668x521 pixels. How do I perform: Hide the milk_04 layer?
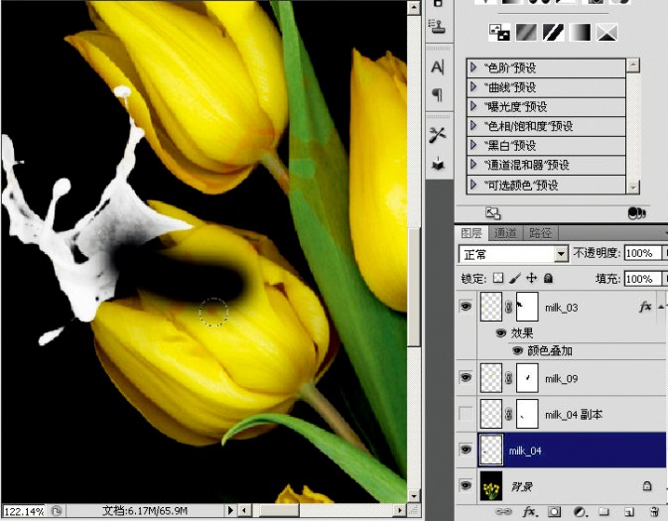coord(466,450)
